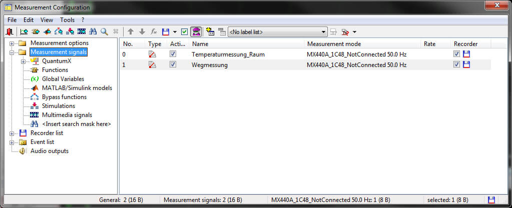This screenshot has height=208, width=512.
Task: Click <Insert search mask here> entry
Action: tap(77, 124)
